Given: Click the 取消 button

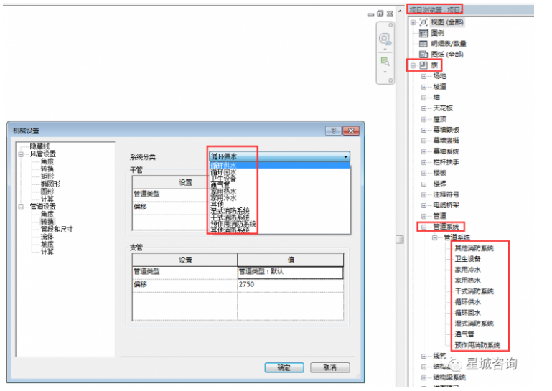Looking at the screenshot, I should pyautogui.click(x=330, y=367).
